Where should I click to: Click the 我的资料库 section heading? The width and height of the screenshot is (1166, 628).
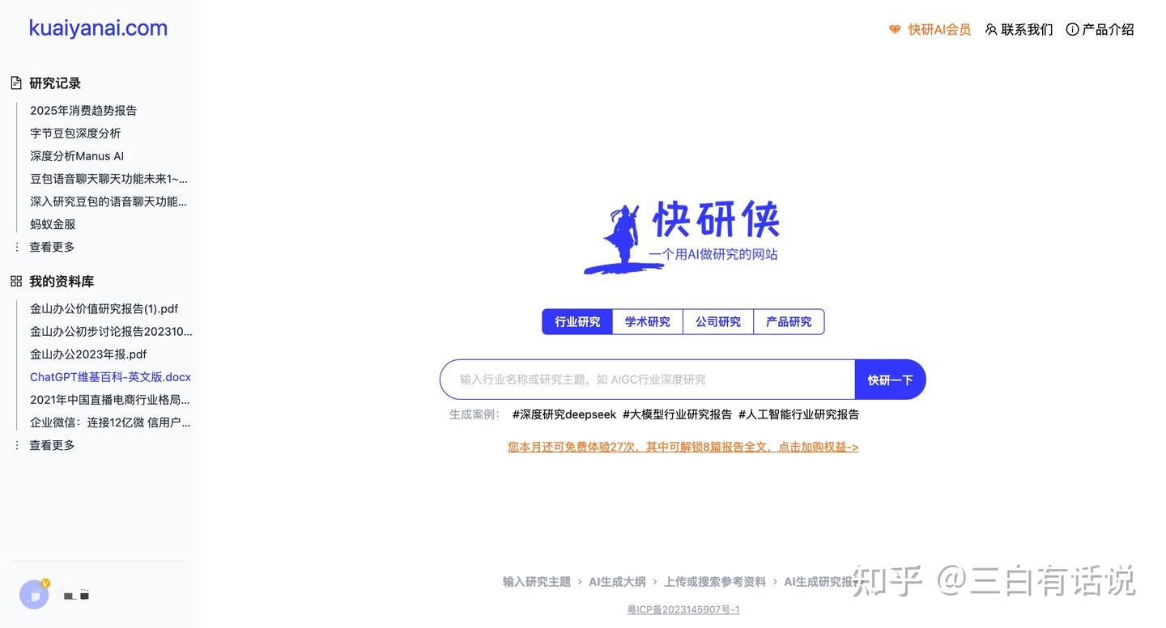[x=62, y=281]
